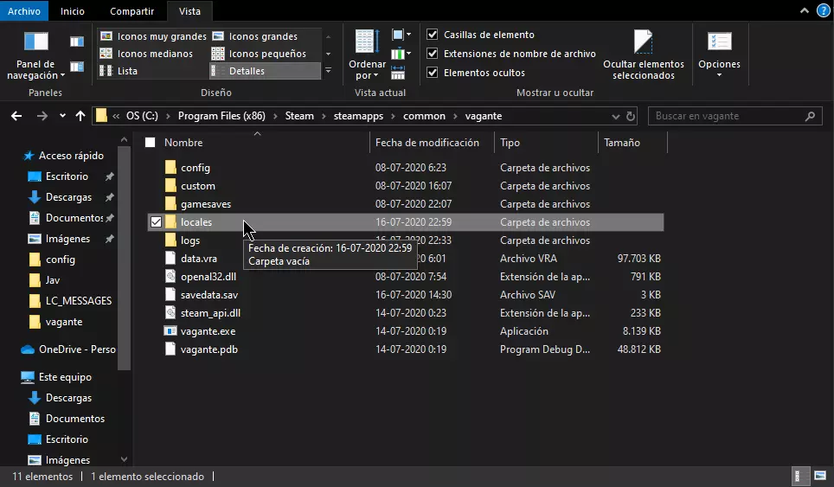Click steamapps in the address path
This screenshot has height=487, width=834.
358,116
